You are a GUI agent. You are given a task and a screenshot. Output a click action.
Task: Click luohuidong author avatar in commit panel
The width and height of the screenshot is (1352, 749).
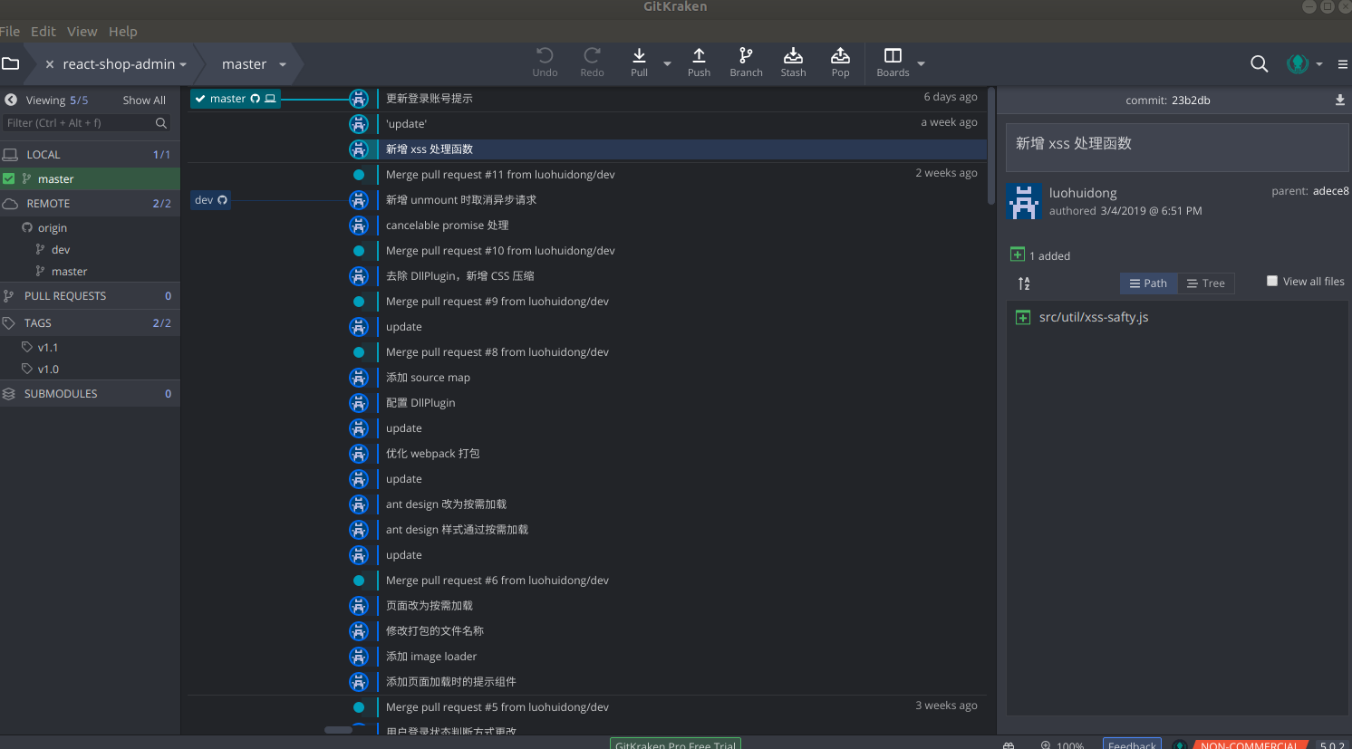tap(1023, 201)
